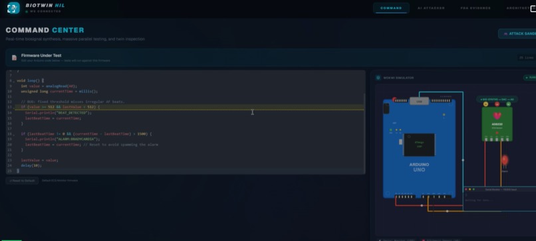Click the red pin badge above the AD8232 module
This screenshot has width=536, height=241.
(497, 104)
